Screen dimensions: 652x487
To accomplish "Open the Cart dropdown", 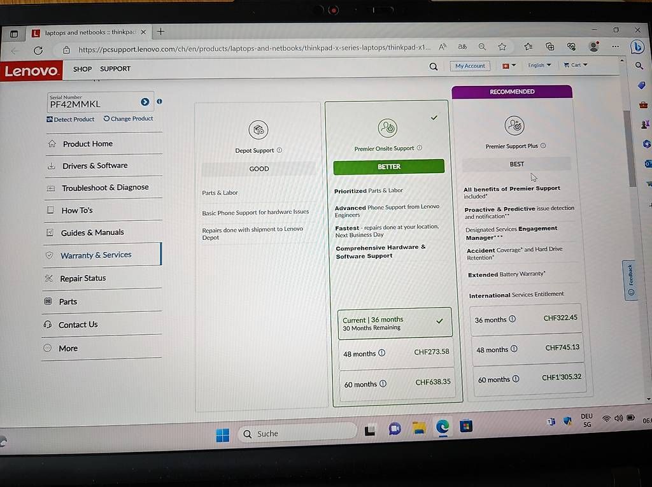I will coord(576,65).
